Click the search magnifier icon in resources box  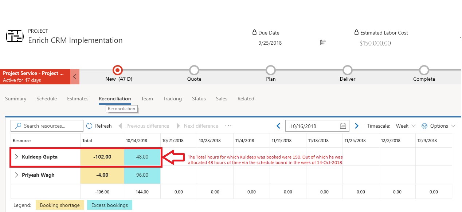(x=18, y=126)
